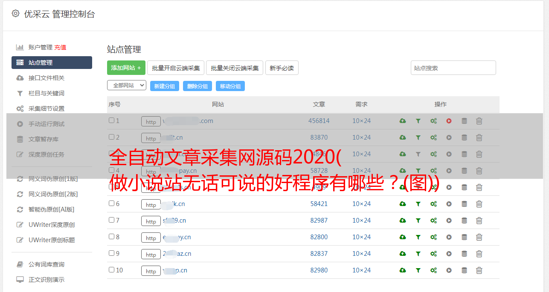Click the red 充值 link
The image size is (549, 292).
pyautogui.click(x=60, y=47)
